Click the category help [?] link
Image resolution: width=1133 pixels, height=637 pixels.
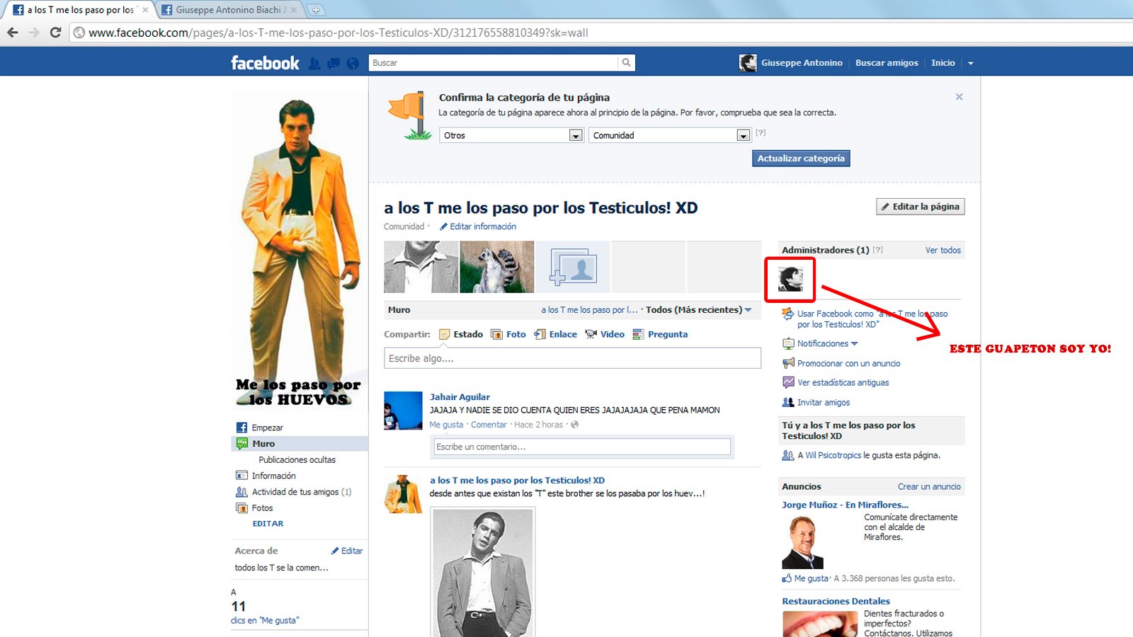click(761, 133)
